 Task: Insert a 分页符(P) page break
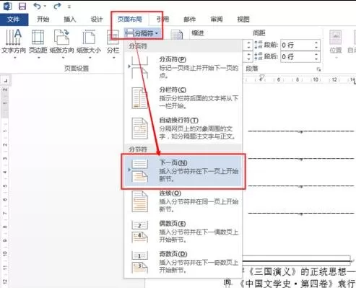(x=183, y=67)
